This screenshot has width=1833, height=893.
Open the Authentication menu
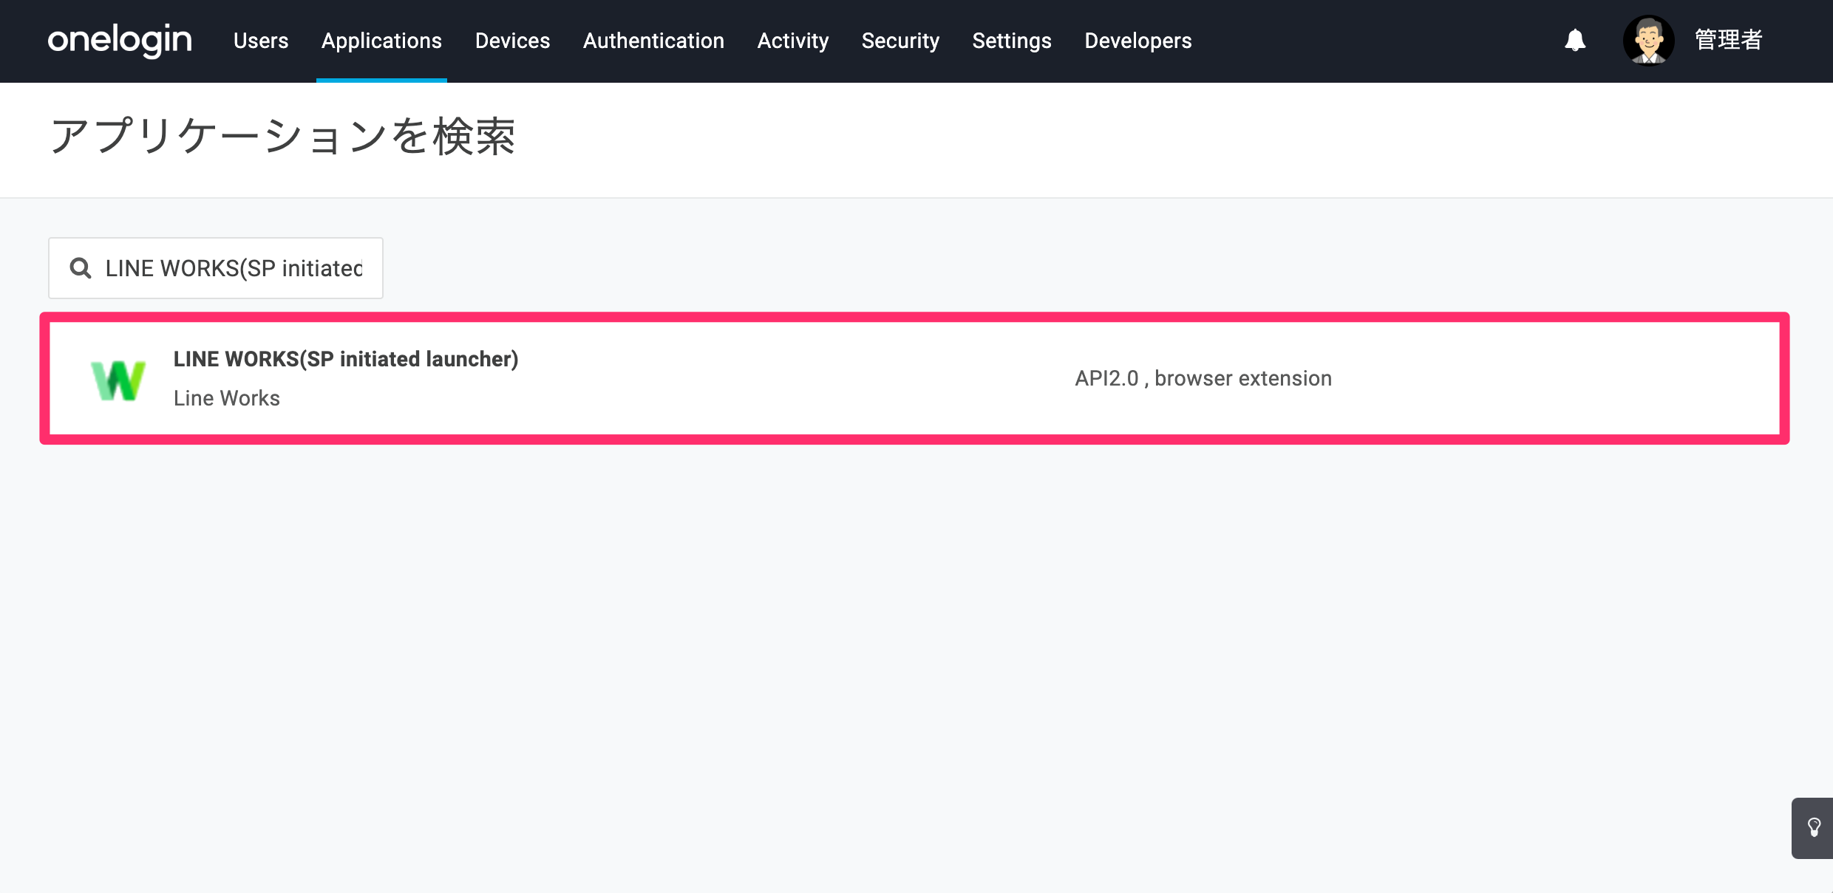653,41
